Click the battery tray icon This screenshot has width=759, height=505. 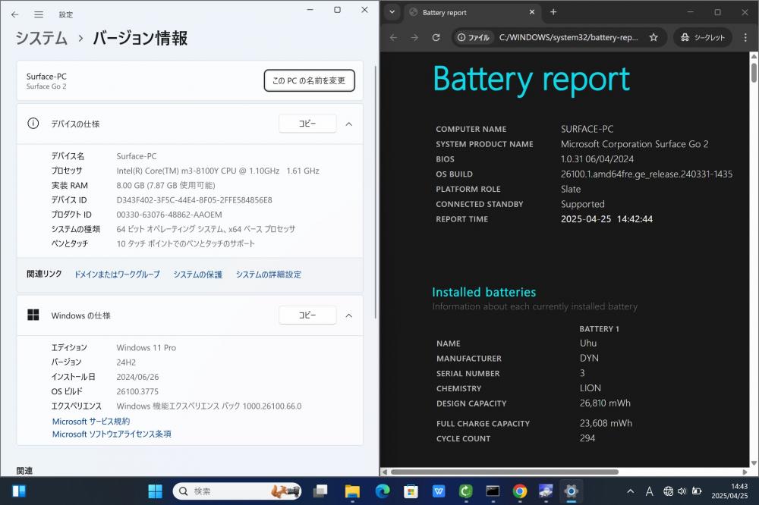(697, 491)
